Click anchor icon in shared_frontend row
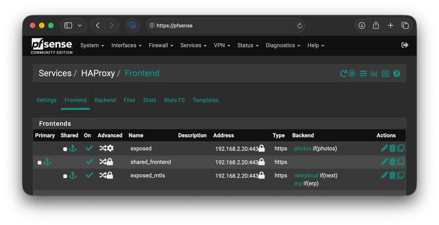The height and width of the screenshot is (225, 439). pyautogui.click(x=47, y=162)
